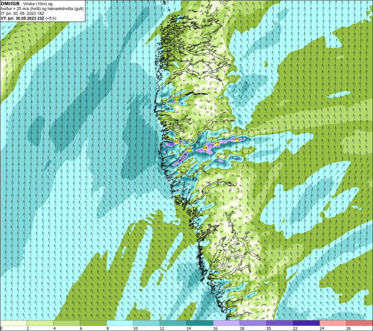Image resolution: width=373 pixels, height=331 pixels.
Task: Select the 22–24 m/s dark indigo legend swatch
Action: (306, 323)
